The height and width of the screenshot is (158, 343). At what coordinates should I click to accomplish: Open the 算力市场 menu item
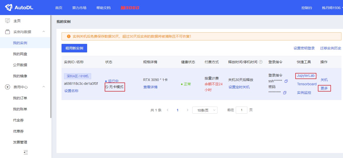tap(79, 8)
